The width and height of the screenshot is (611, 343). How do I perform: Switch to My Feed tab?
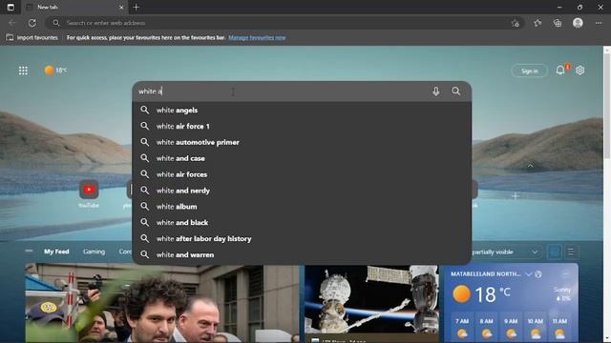click(x=56, y=252)
